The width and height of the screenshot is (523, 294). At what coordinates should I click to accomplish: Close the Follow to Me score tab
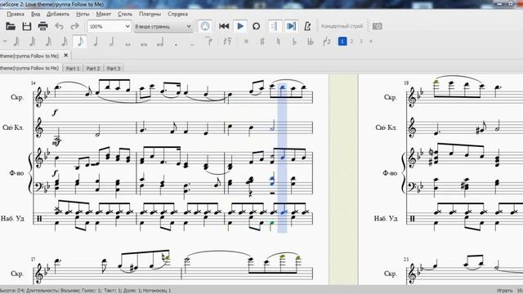tap(65, 56)
